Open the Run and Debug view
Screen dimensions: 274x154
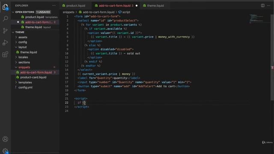5,42
